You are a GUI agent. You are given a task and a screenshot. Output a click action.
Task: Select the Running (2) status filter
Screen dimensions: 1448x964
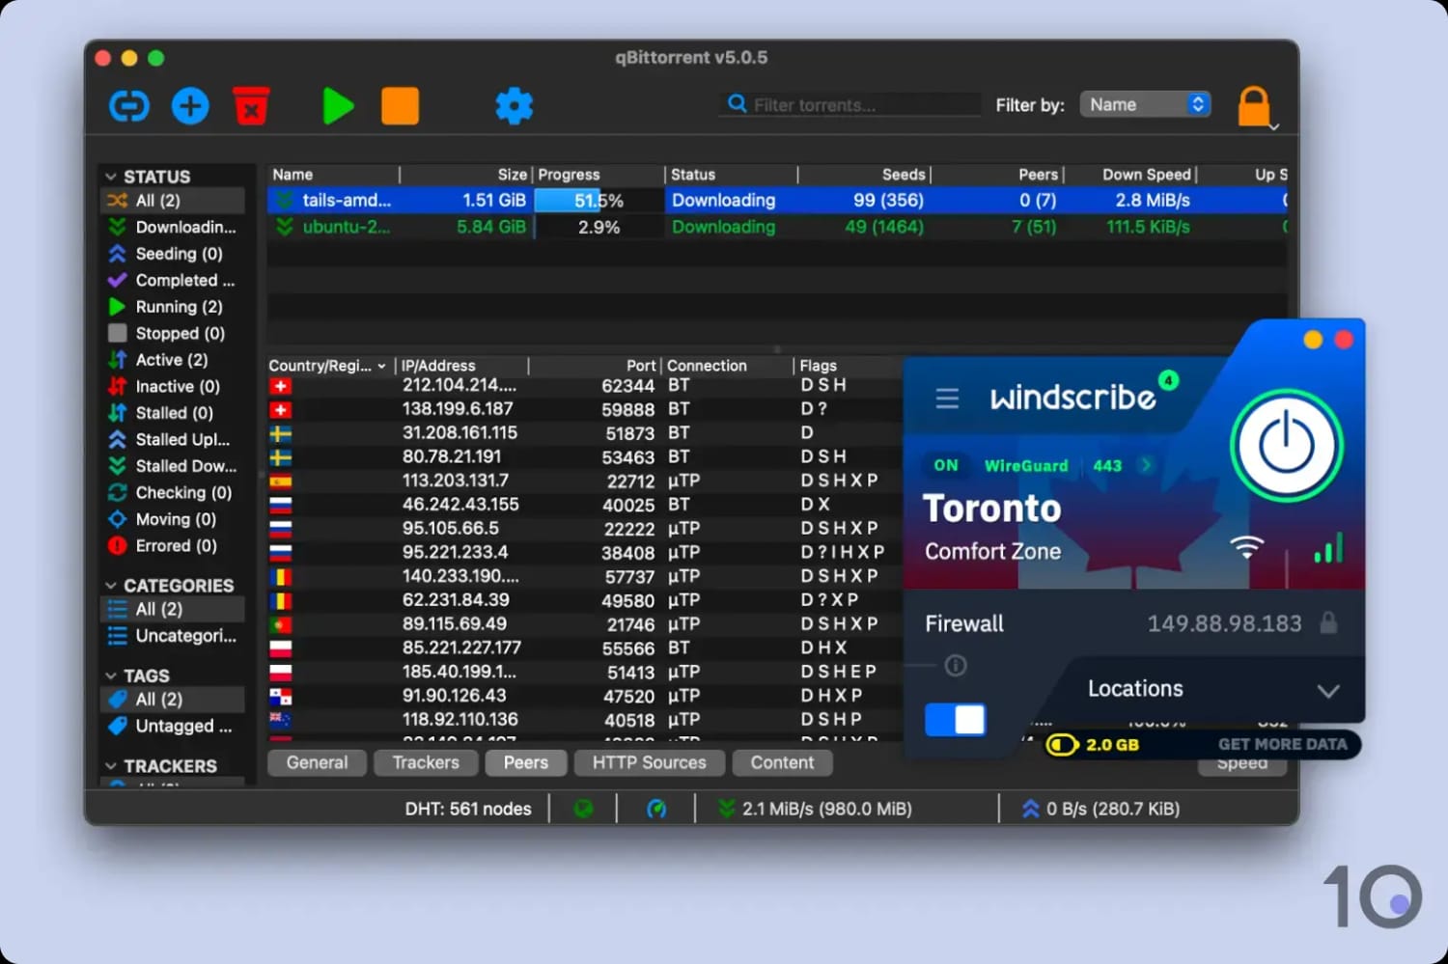[173, 307]
